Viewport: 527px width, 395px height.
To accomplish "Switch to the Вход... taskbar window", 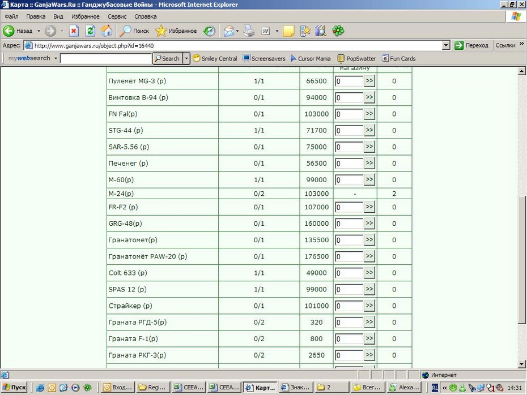I will pos(118,387).
